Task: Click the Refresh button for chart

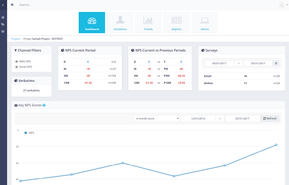Action: tap(270, 118)
